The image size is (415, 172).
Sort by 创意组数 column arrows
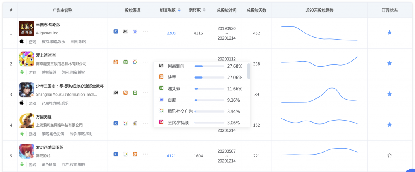[179, 10]
